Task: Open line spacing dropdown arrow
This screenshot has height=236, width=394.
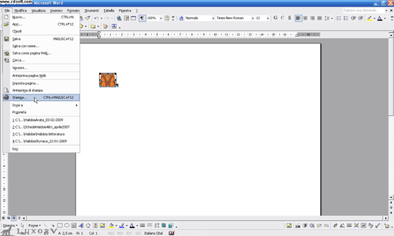Action: point(332,18)
